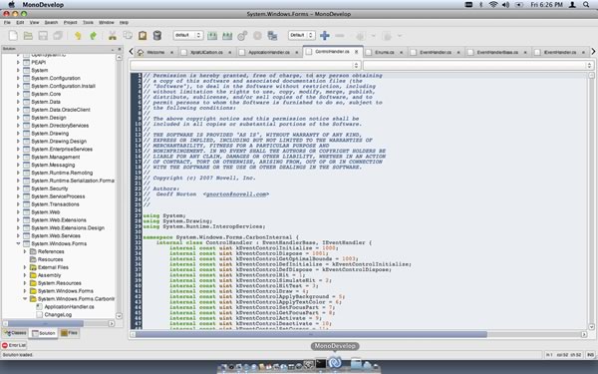The image size is (598, 374).
Task: Expand the References folder
Action: (x=25, y=251)
